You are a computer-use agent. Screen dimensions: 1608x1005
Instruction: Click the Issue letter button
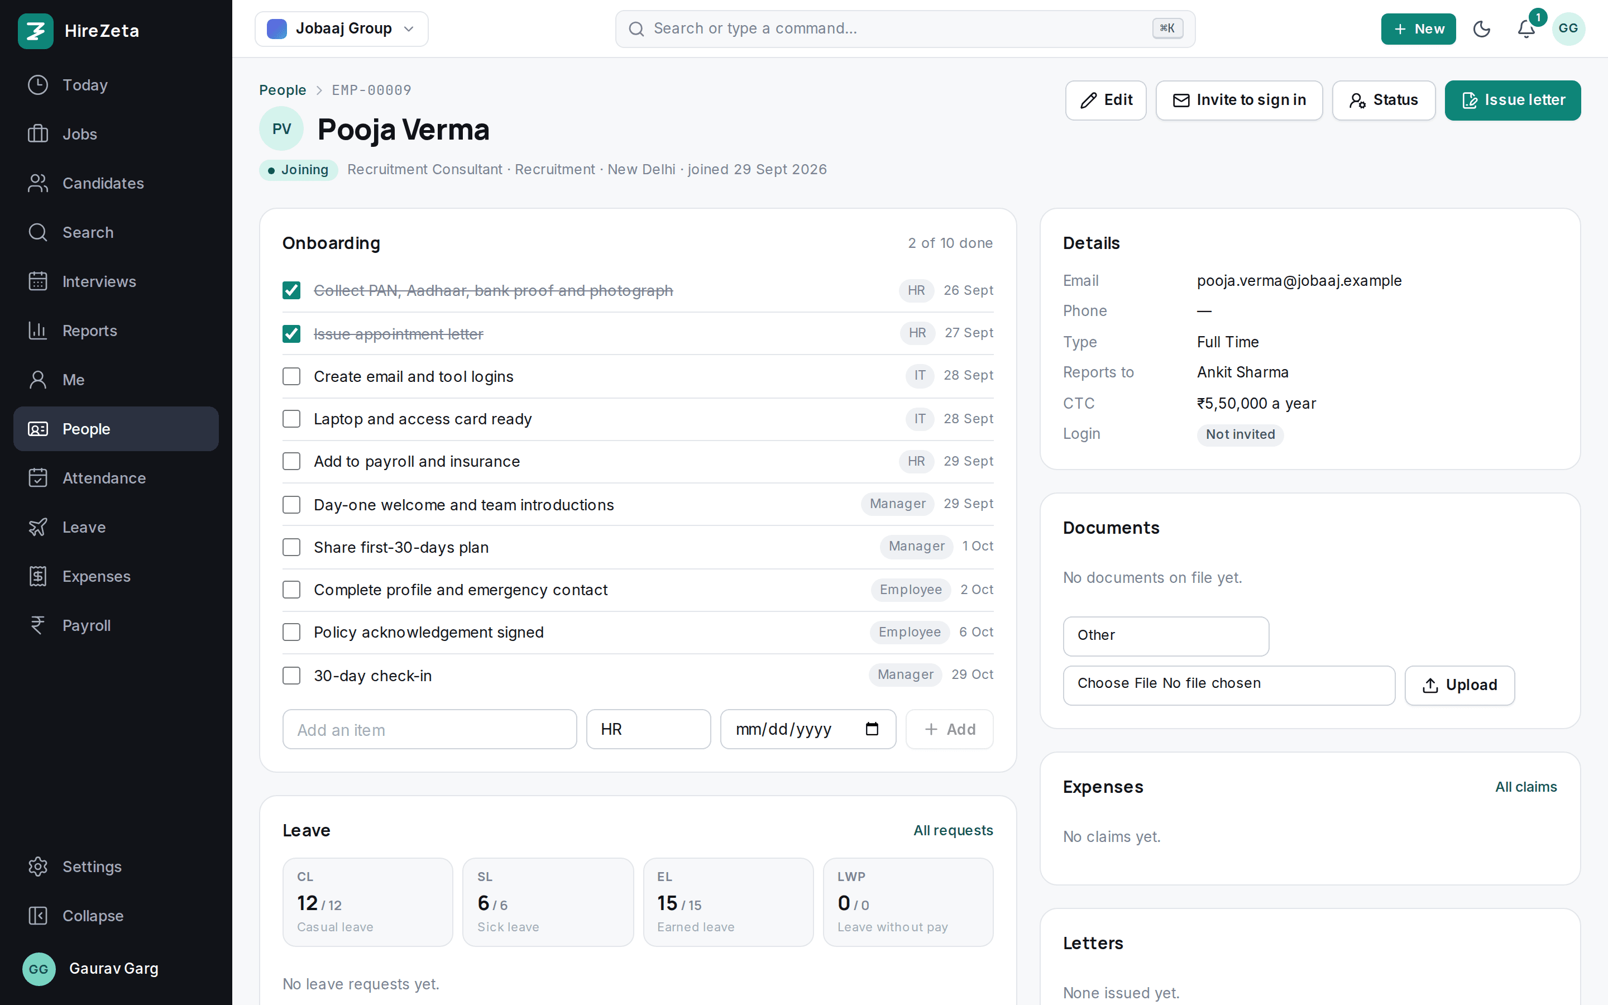(x=1513, y=100)
